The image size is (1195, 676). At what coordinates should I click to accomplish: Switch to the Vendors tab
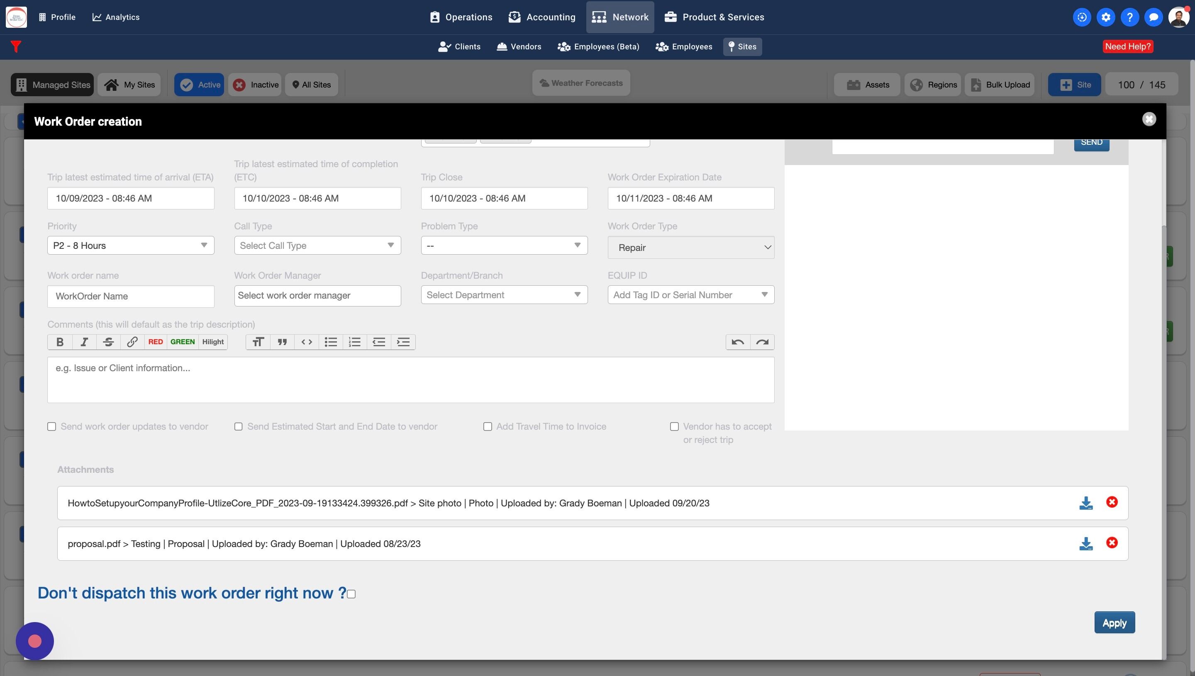click(x=519, y=46)
